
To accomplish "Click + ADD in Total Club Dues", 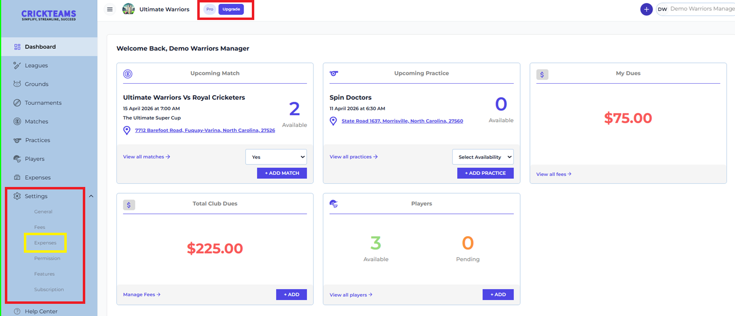I will click(x=291, y=295).
